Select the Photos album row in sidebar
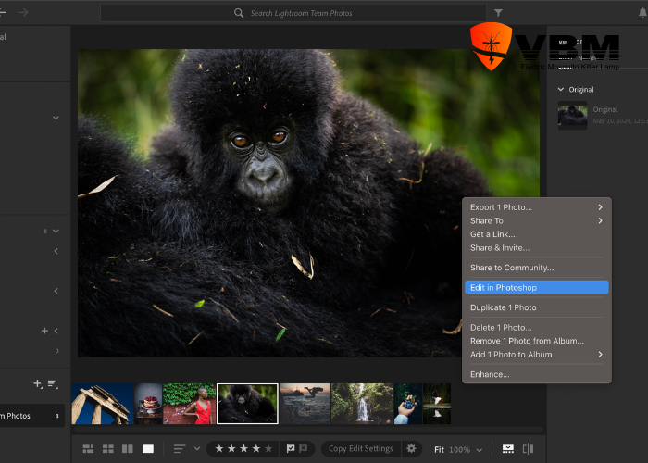 [31, 416]
